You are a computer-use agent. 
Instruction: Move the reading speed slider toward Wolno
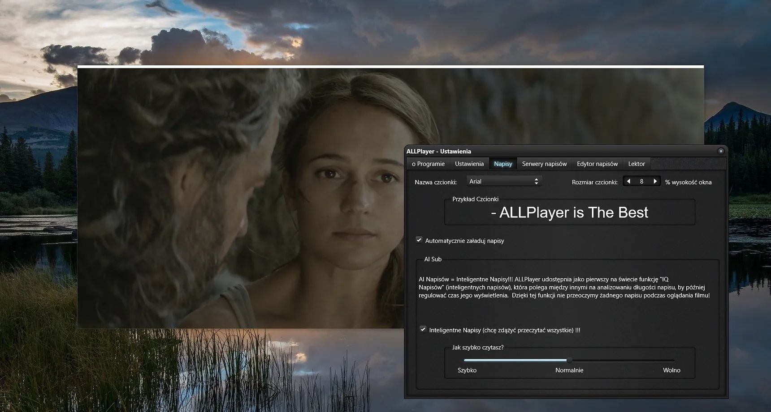point(628,360)
